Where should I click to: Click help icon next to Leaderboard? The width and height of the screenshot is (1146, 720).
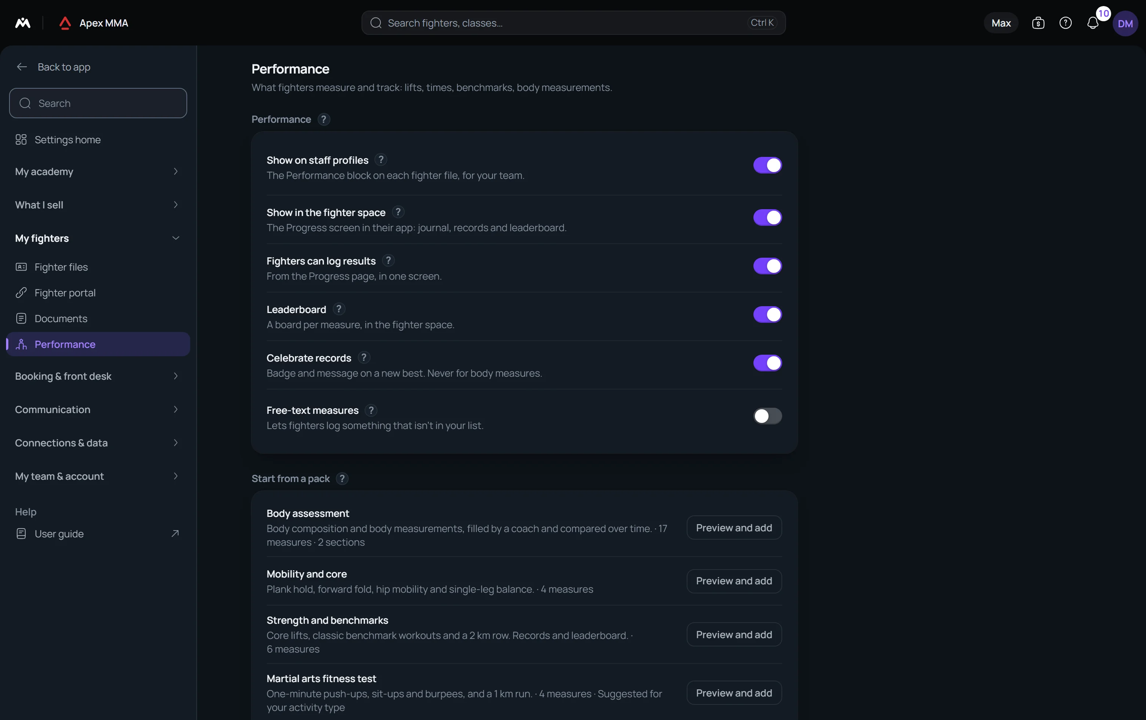339,309
